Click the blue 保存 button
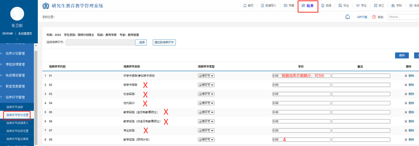 (402, 55)
